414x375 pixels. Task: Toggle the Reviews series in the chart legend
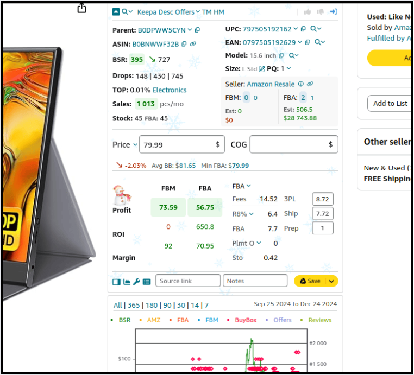pos(319,320)
